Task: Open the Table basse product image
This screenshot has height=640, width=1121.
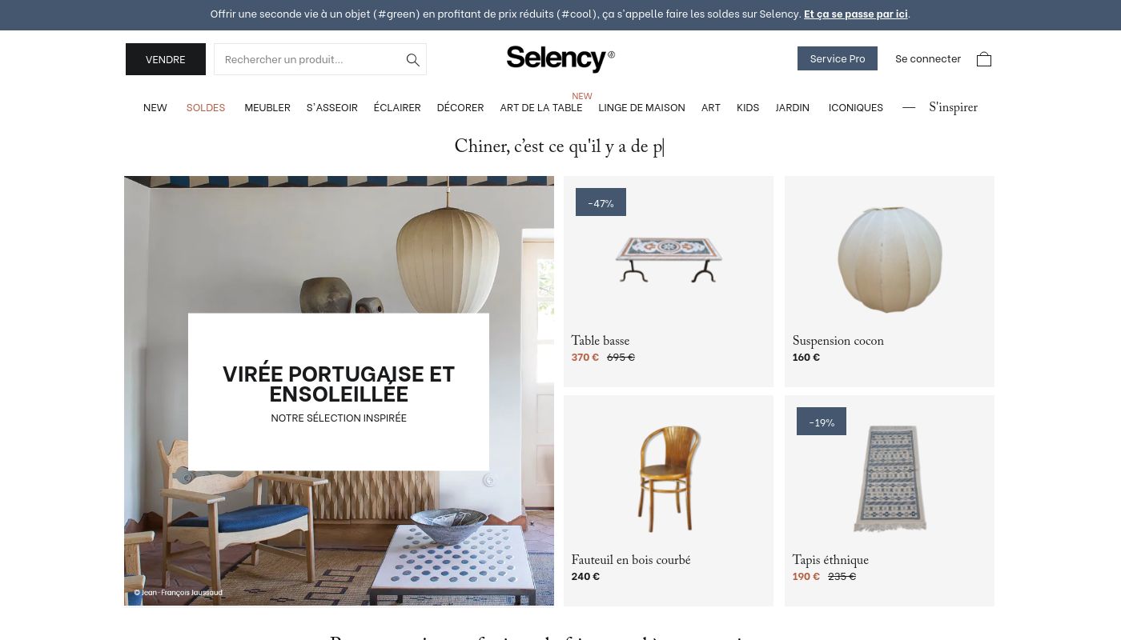Action: 669,259
